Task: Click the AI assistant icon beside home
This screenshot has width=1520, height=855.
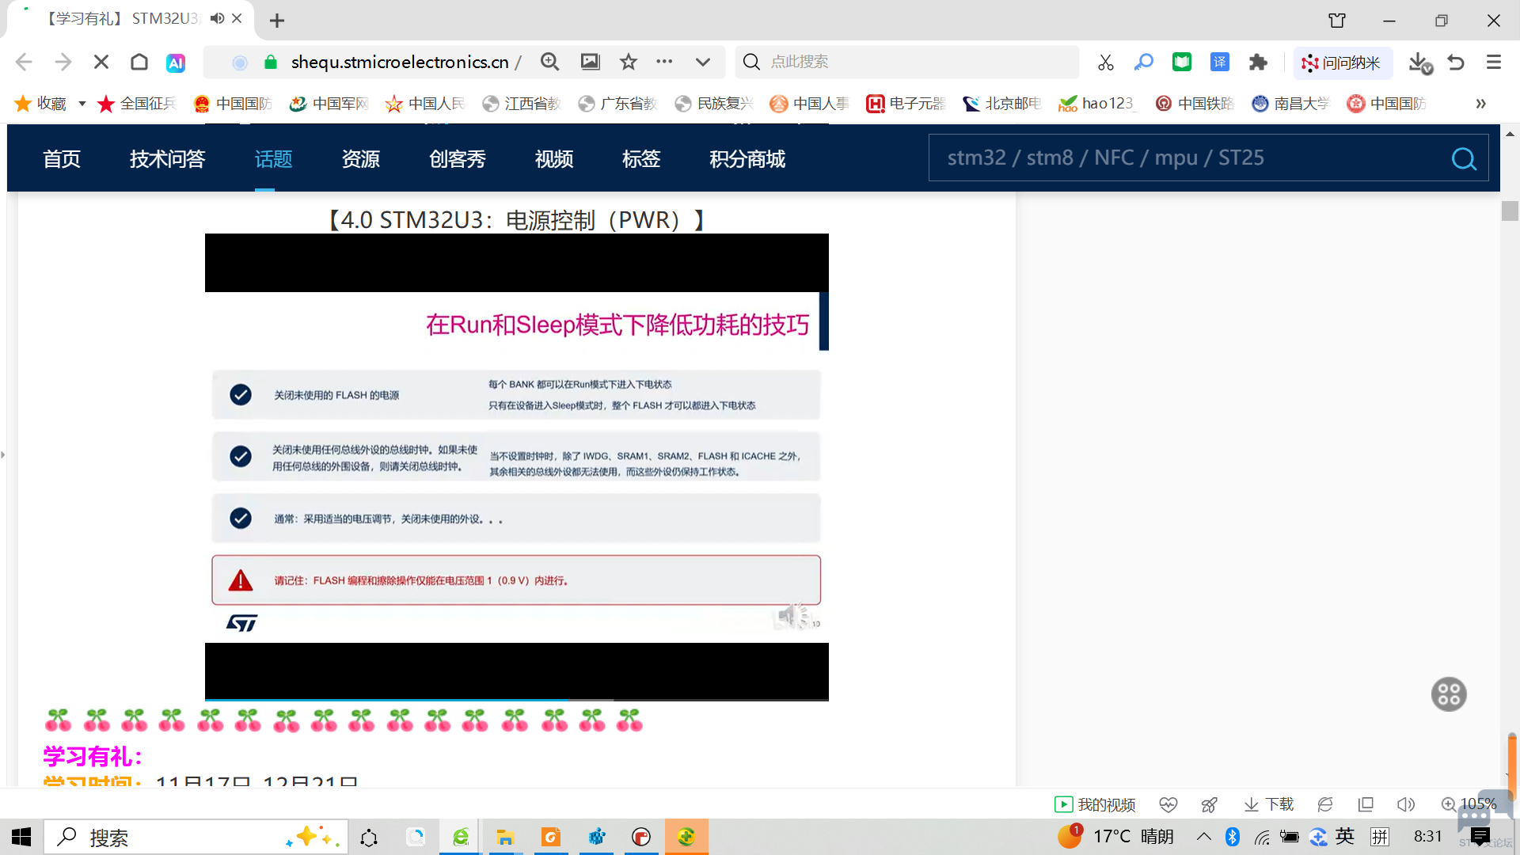Action: coord(176,63)
